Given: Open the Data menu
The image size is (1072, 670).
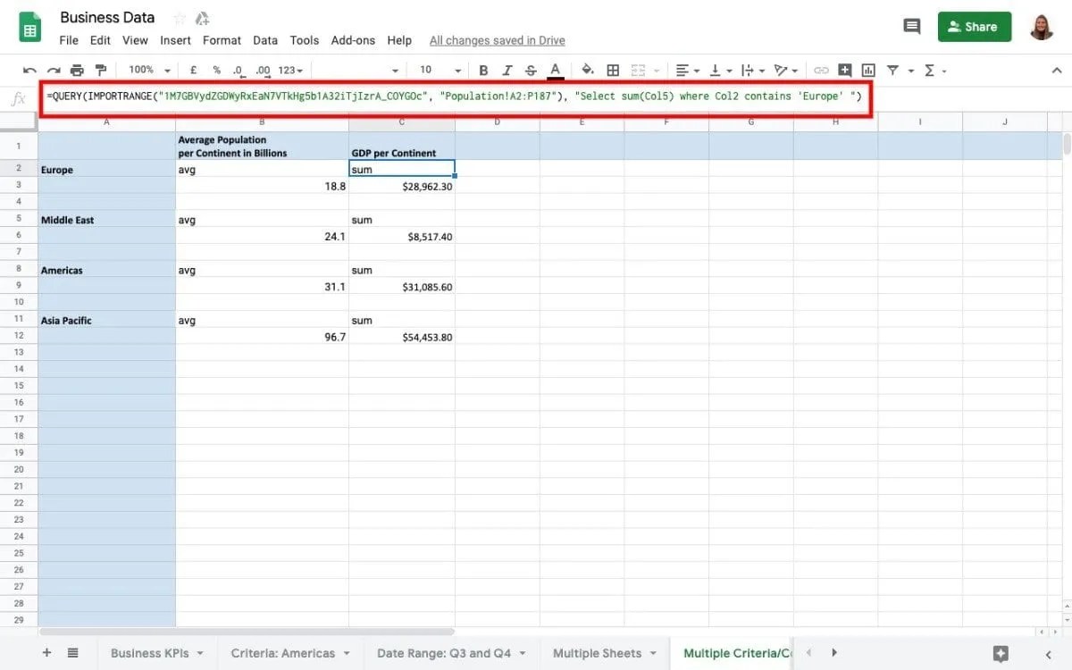Looking at the screenshot, I should coord(265,40).
